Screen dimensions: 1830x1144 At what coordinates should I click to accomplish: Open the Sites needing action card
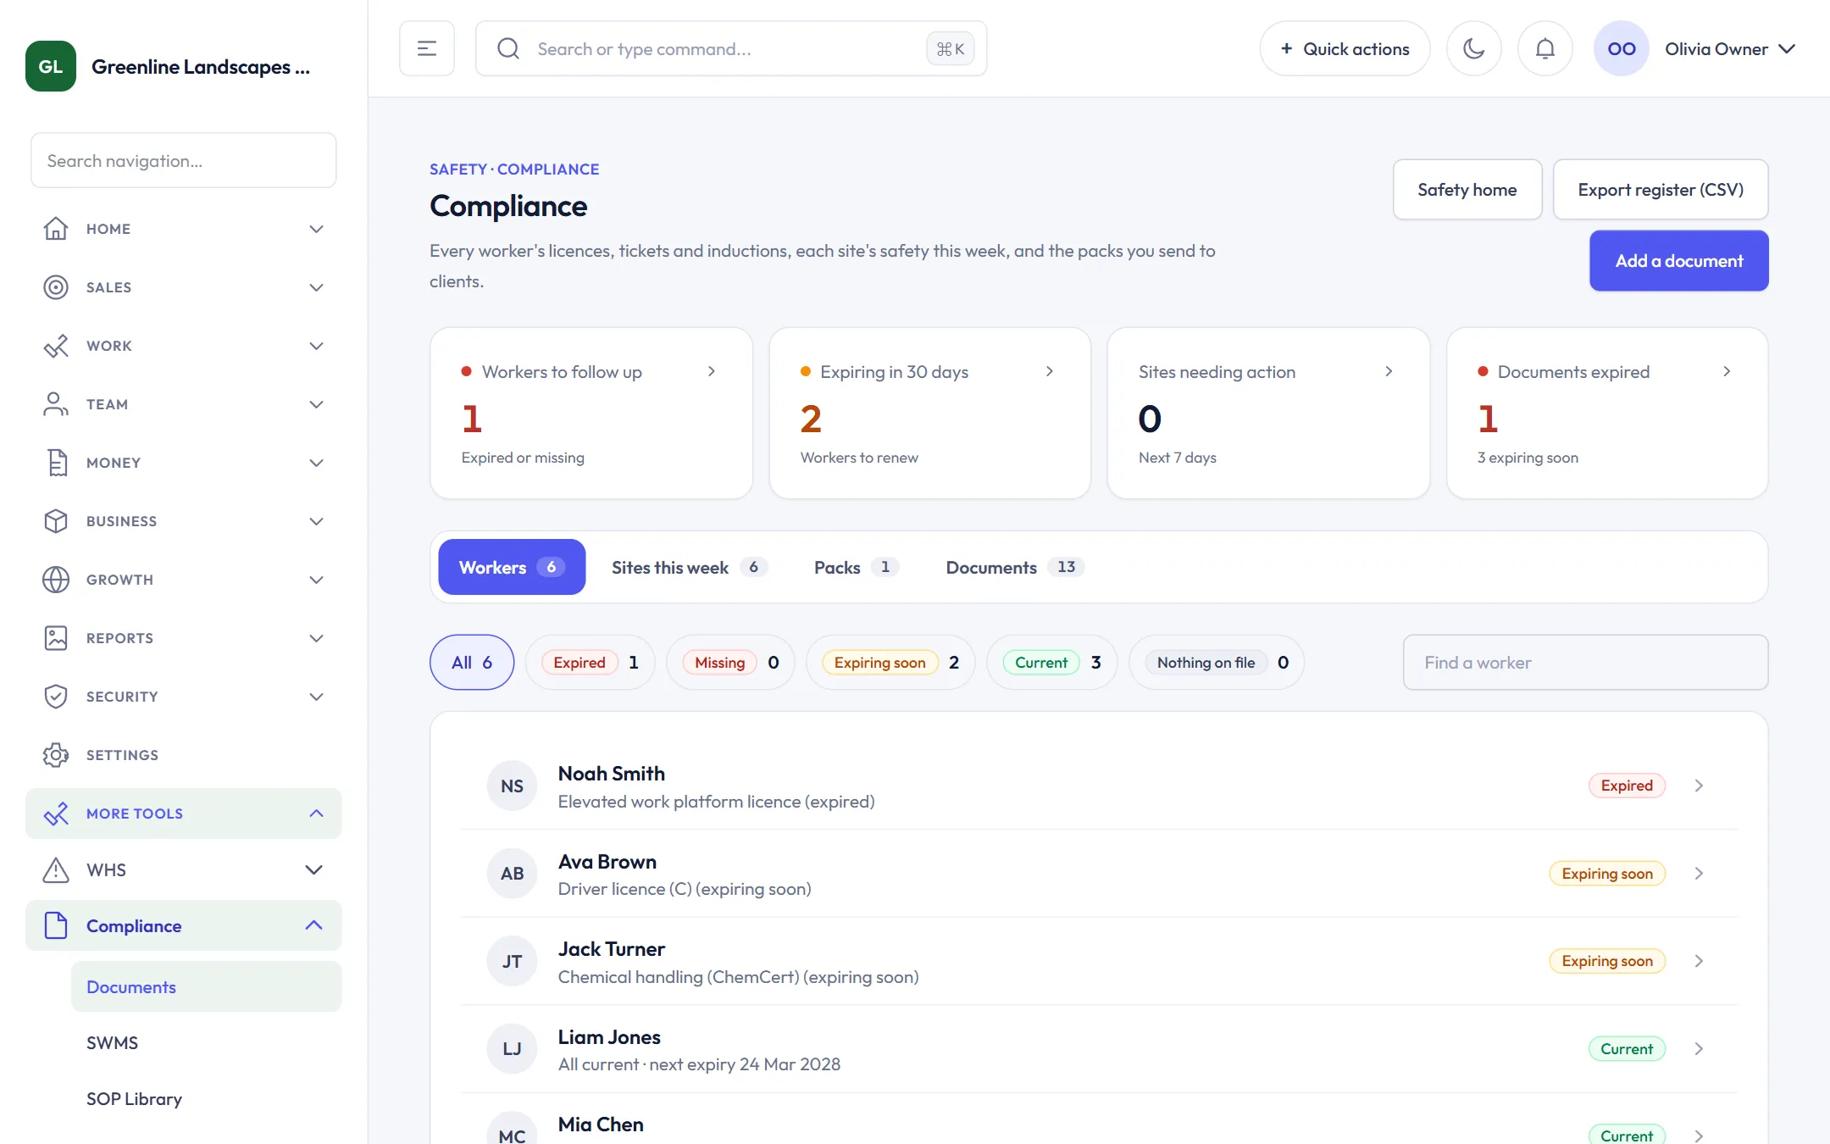[1268, 414]
